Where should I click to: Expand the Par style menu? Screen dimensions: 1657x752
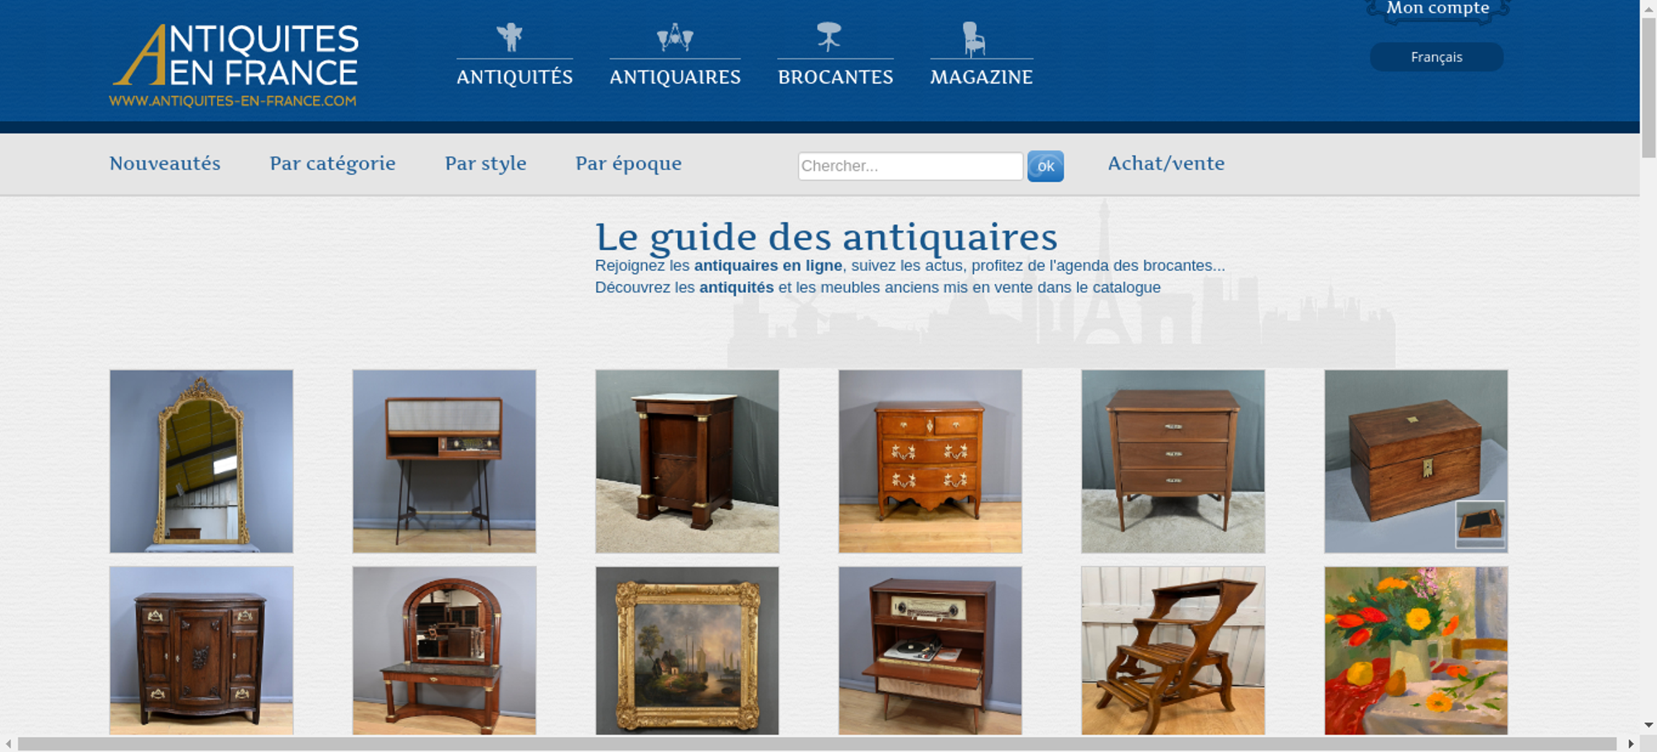coord(486,163)
